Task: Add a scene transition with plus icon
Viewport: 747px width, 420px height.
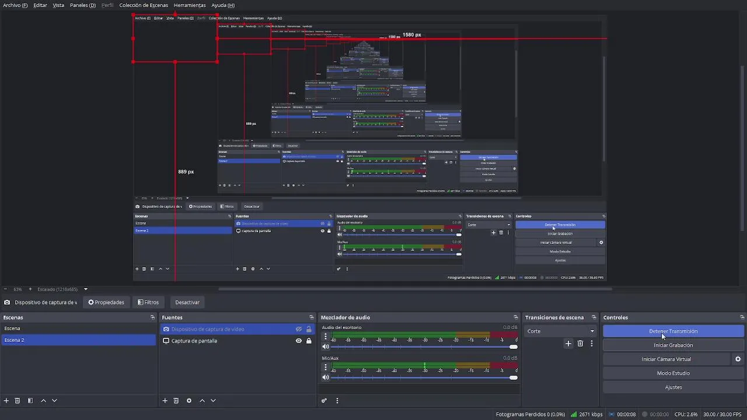Action: pos(568,344)
